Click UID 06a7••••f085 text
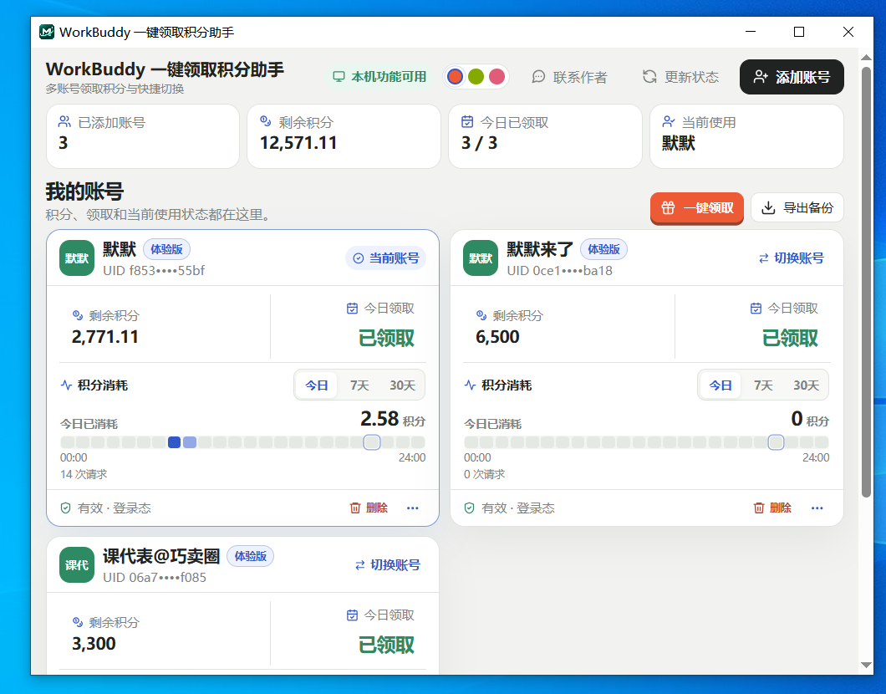 coord(155,578)
